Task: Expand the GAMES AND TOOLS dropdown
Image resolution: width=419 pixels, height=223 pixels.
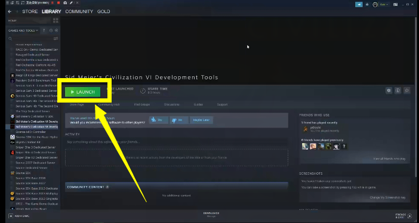Action: click(23, 30)
